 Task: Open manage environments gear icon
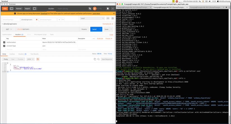pyautogui.click(x=113, y=18)
